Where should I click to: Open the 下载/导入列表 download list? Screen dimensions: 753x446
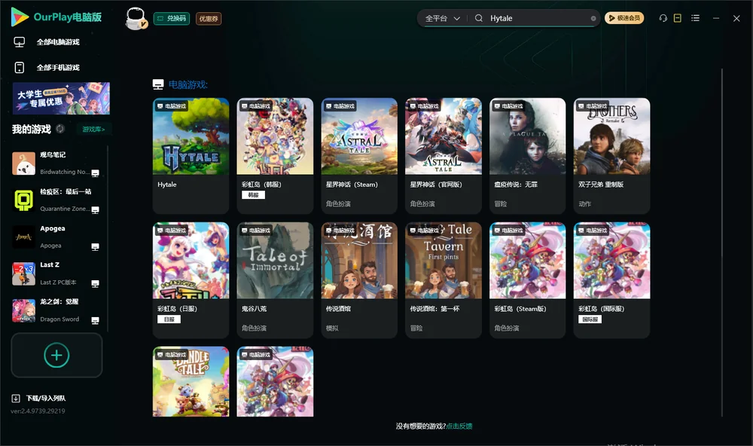point(39,399)
